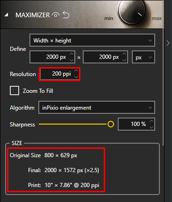
Task: Open the px units dropdown
Action: coord(143,57)
